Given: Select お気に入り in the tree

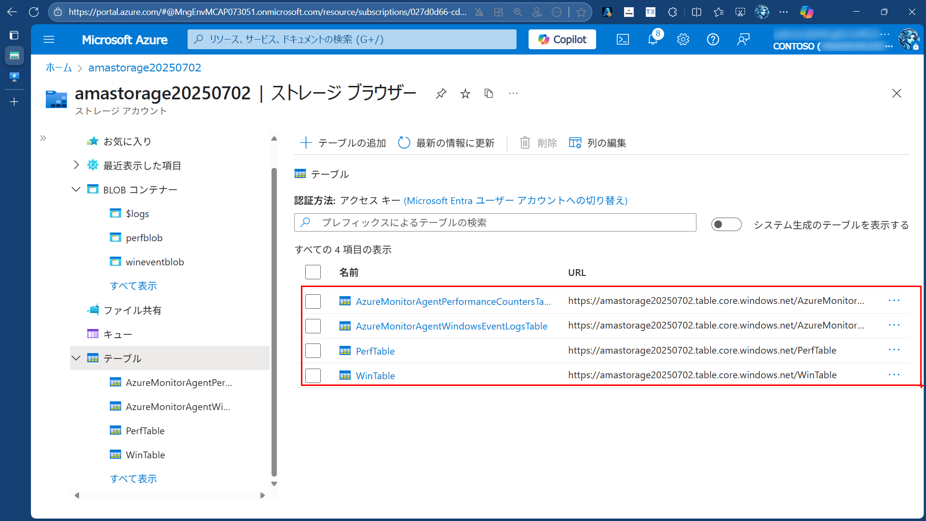Looking at the screenshot, I should click(127, 141).
